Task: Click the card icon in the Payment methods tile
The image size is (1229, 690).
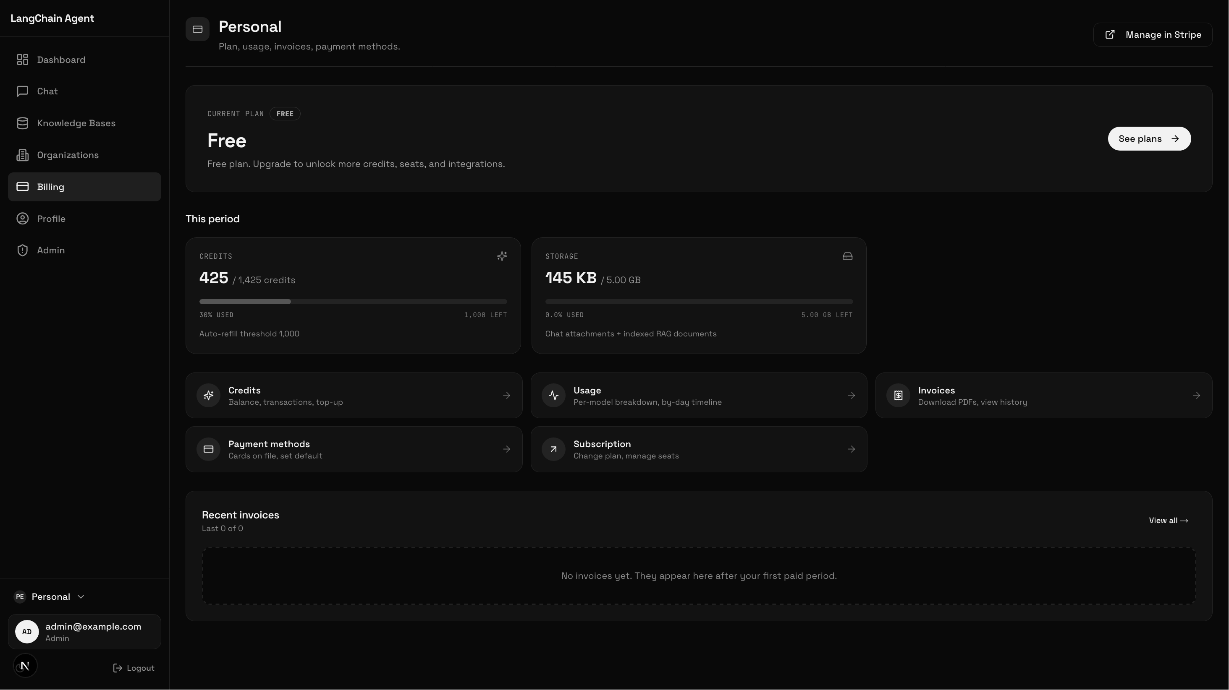Action: [209, 449]
